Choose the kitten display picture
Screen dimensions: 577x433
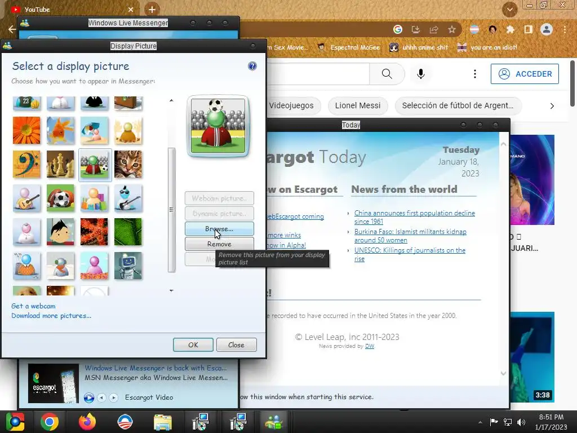pos(128,164)
